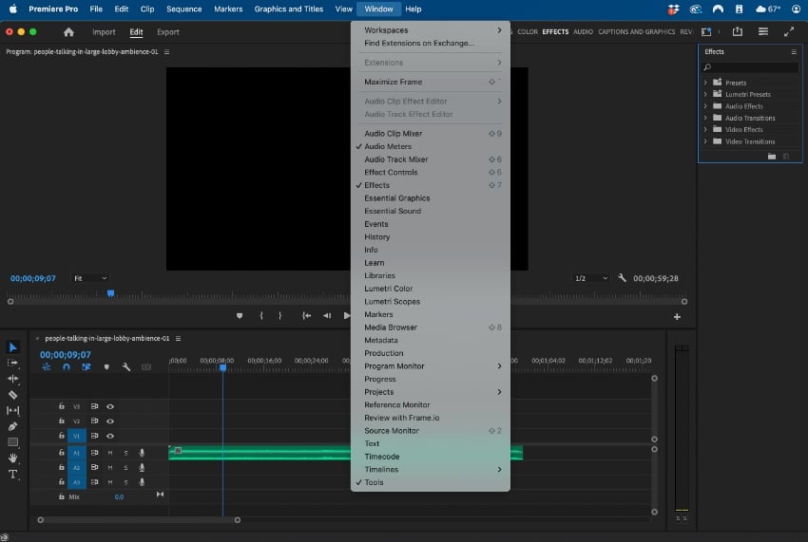Choose Lumetri Color menu item
This screenshot has width=808, height=542.
coord(431,289)
